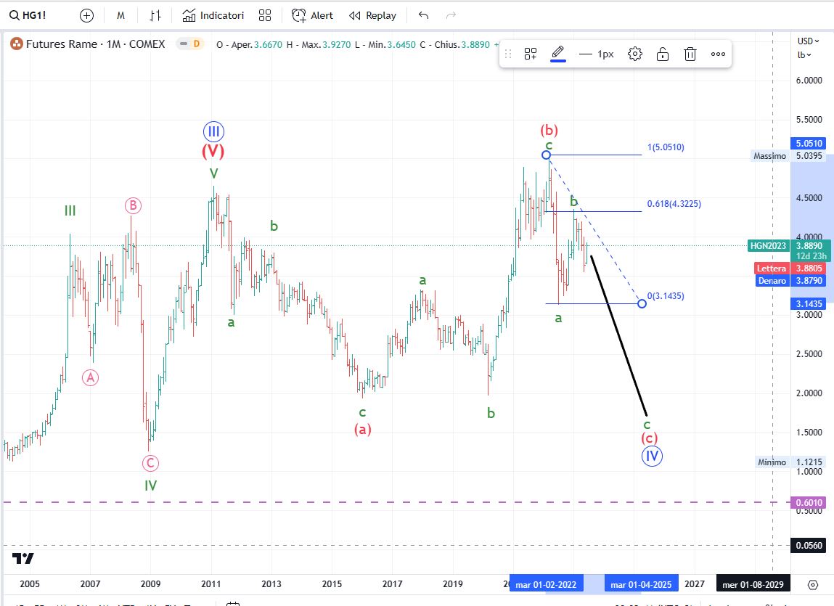Click the Lettera 3.8805 ask label
Screen dimensions: 834x606
[x=790, y=268]
